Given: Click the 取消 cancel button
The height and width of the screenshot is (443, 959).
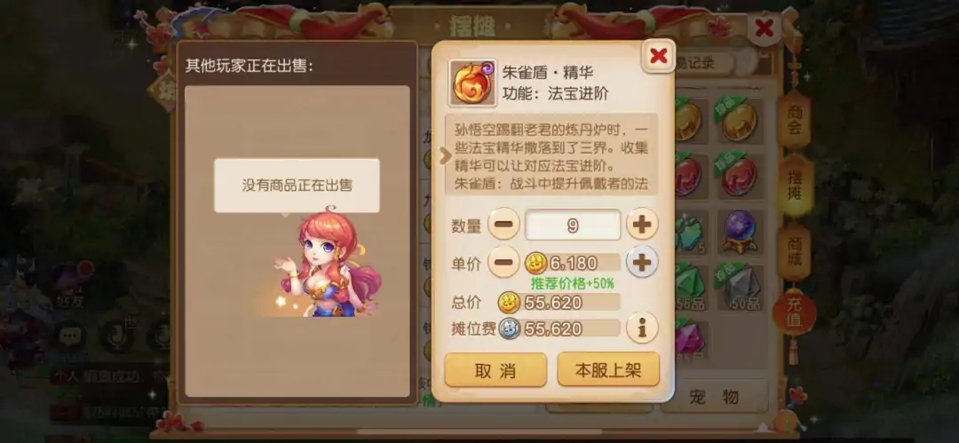Looking at the screenshot, I should (495, 370).
